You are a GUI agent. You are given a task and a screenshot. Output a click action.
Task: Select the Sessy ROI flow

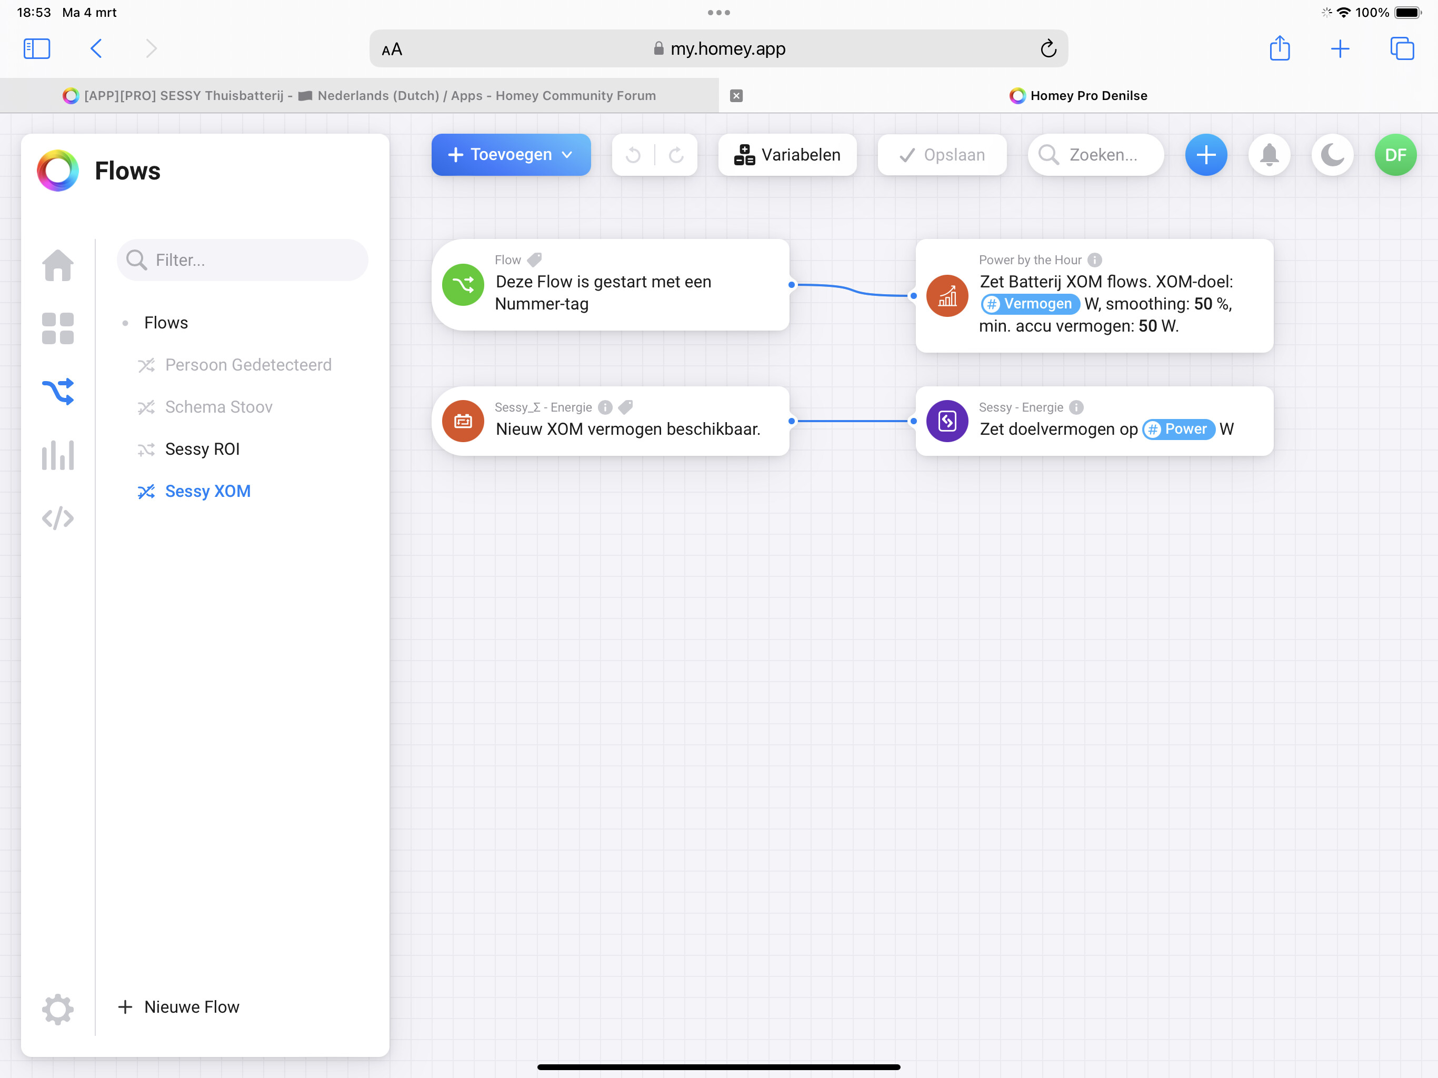tap(202, 450)
